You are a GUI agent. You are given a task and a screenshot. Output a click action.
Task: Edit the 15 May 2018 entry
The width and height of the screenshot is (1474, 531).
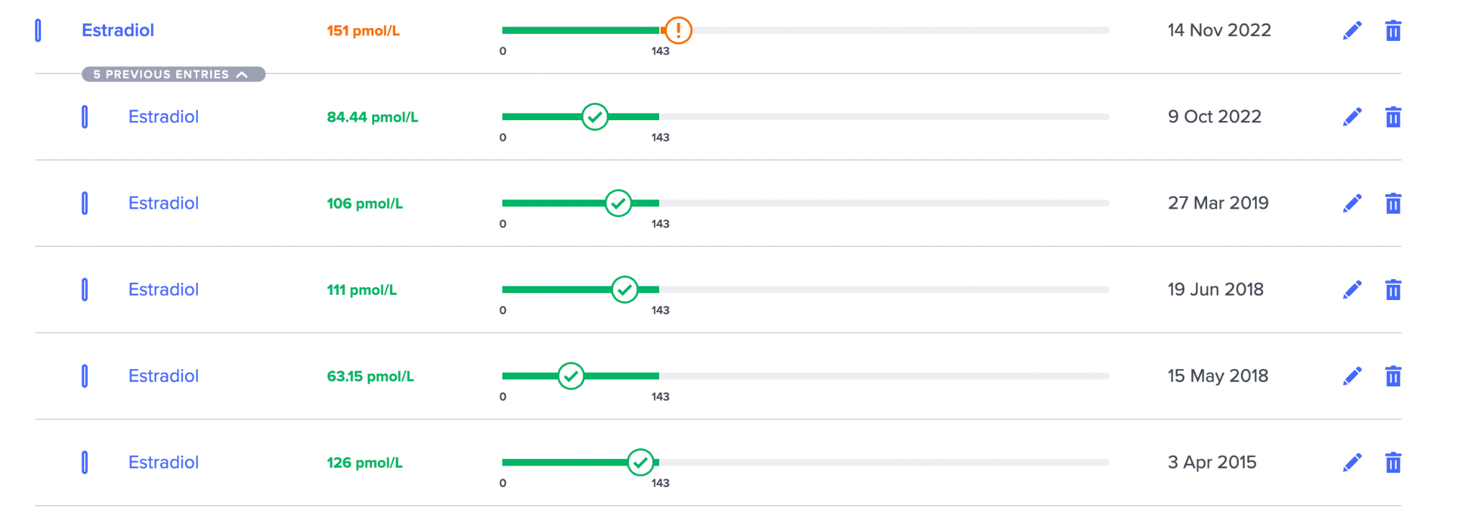1352,376
